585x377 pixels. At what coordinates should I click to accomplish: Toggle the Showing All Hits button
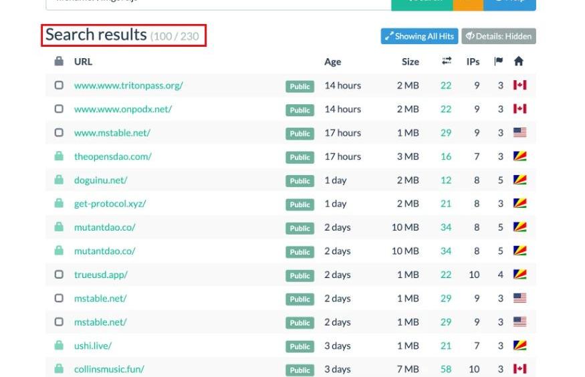point(419,36)
